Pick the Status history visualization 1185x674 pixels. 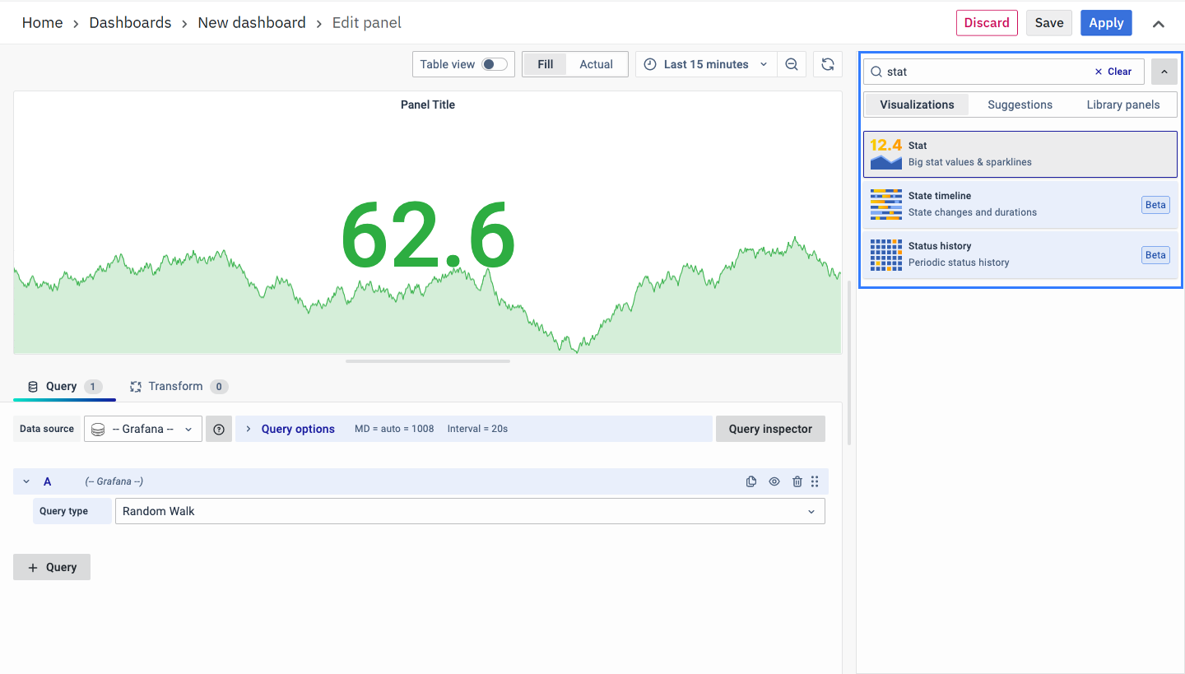point(1020,254)
